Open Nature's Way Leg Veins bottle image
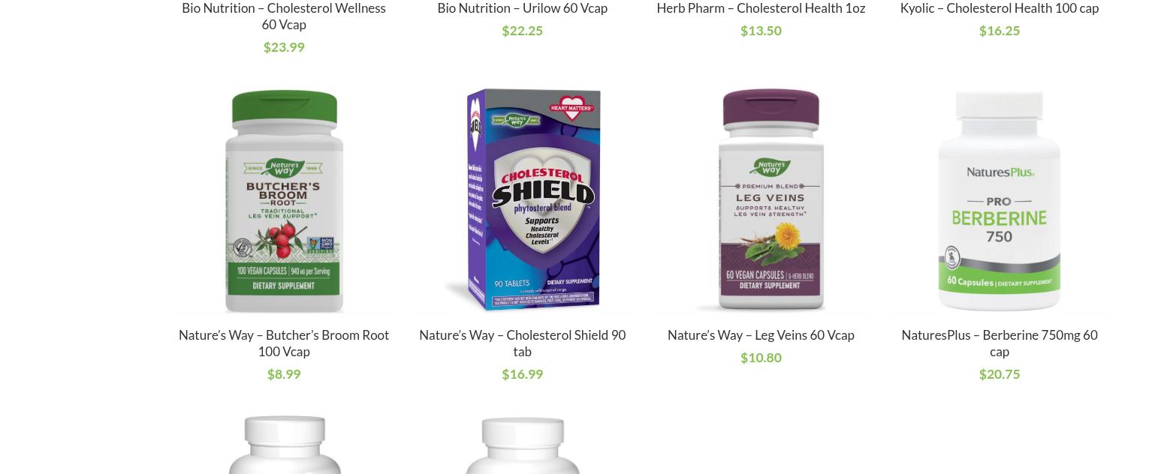 coord(761,200)
